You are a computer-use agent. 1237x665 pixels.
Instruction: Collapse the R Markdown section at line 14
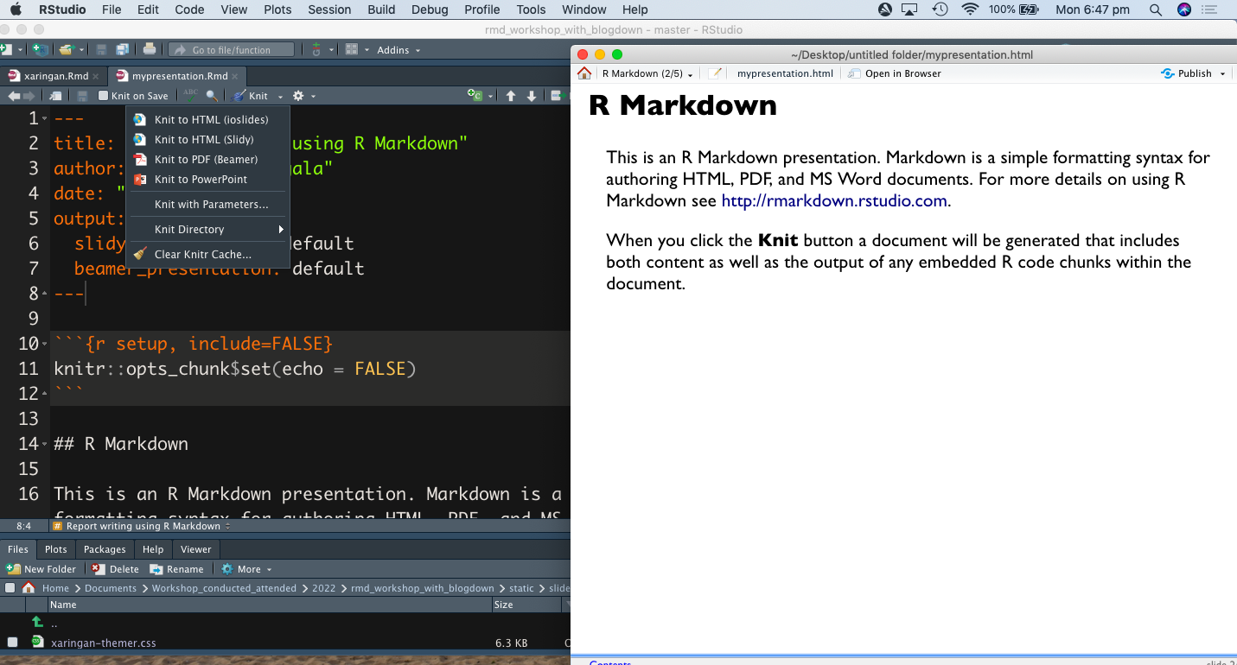pos(45,444)
